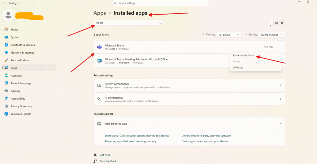Open the Bluetooth & devices sidebar icon
This screenshot has height=164, width=317.
tap(6, 45)
